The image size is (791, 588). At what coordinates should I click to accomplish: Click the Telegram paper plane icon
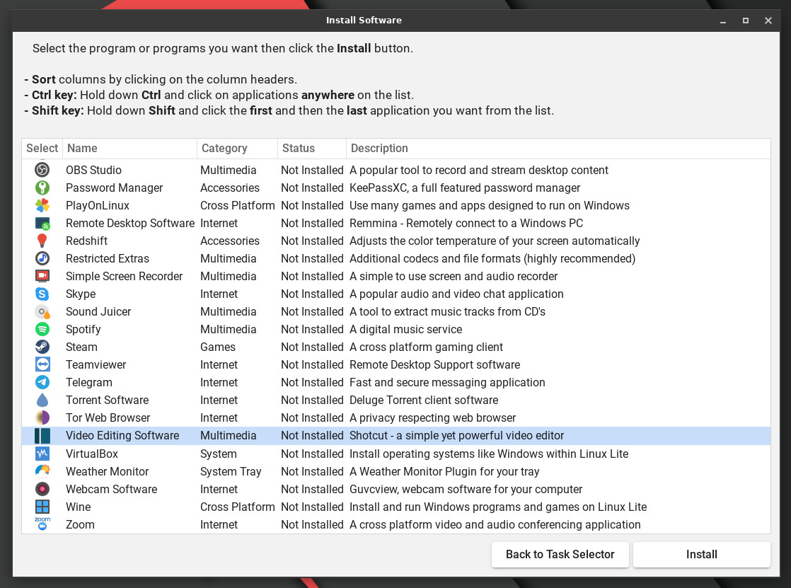point(42,382)
